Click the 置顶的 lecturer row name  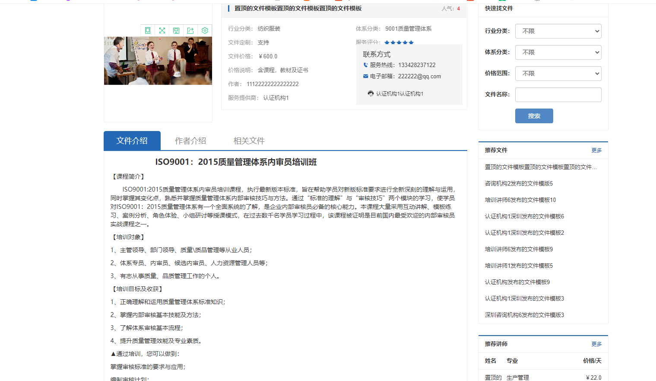[493, 378]
